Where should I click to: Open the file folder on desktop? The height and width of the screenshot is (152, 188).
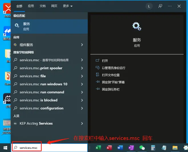click(8, 56)
